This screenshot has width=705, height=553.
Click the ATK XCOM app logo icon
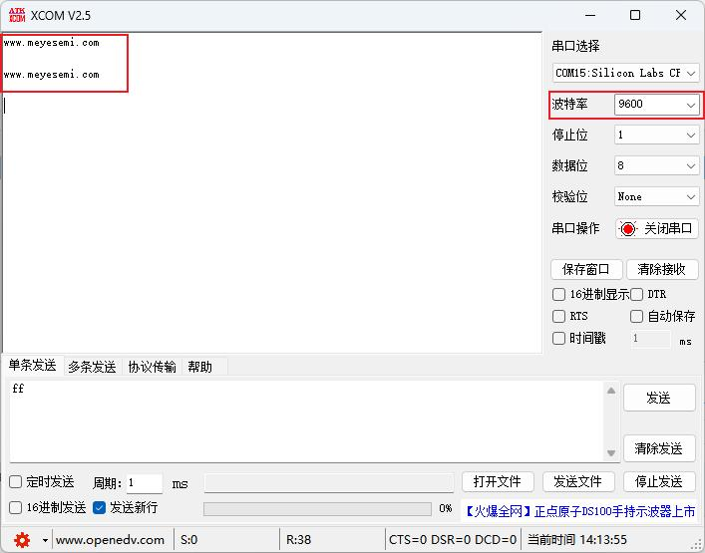click(x=17, y=15)
